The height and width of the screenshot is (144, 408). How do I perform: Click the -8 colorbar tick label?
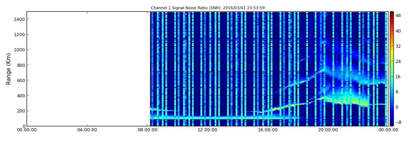398,122
